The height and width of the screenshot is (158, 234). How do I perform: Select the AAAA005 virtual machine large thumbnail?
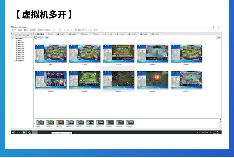point(51,80)
